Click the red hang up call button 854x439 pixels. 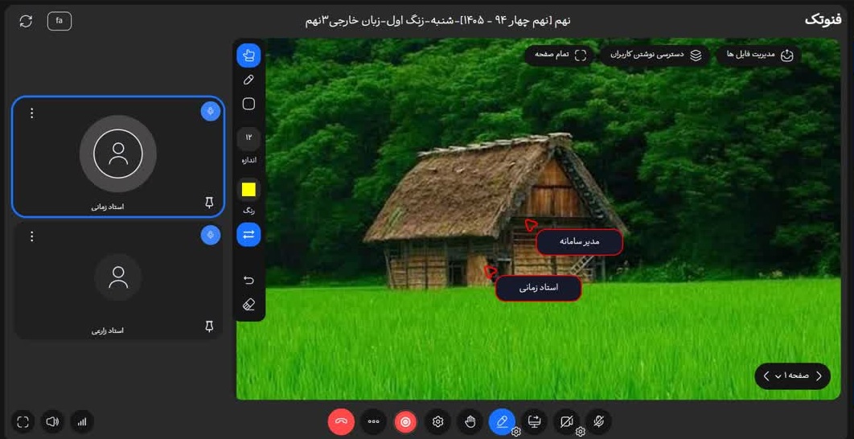(342, 421)
